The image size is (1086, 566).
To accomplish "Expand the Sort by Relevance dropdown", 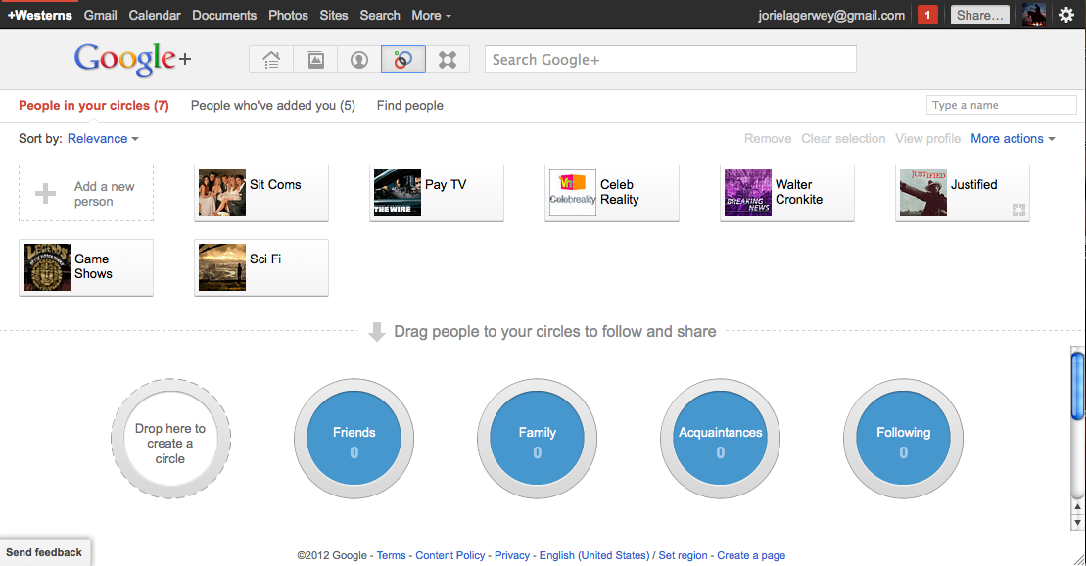I will tap(103, 138).
